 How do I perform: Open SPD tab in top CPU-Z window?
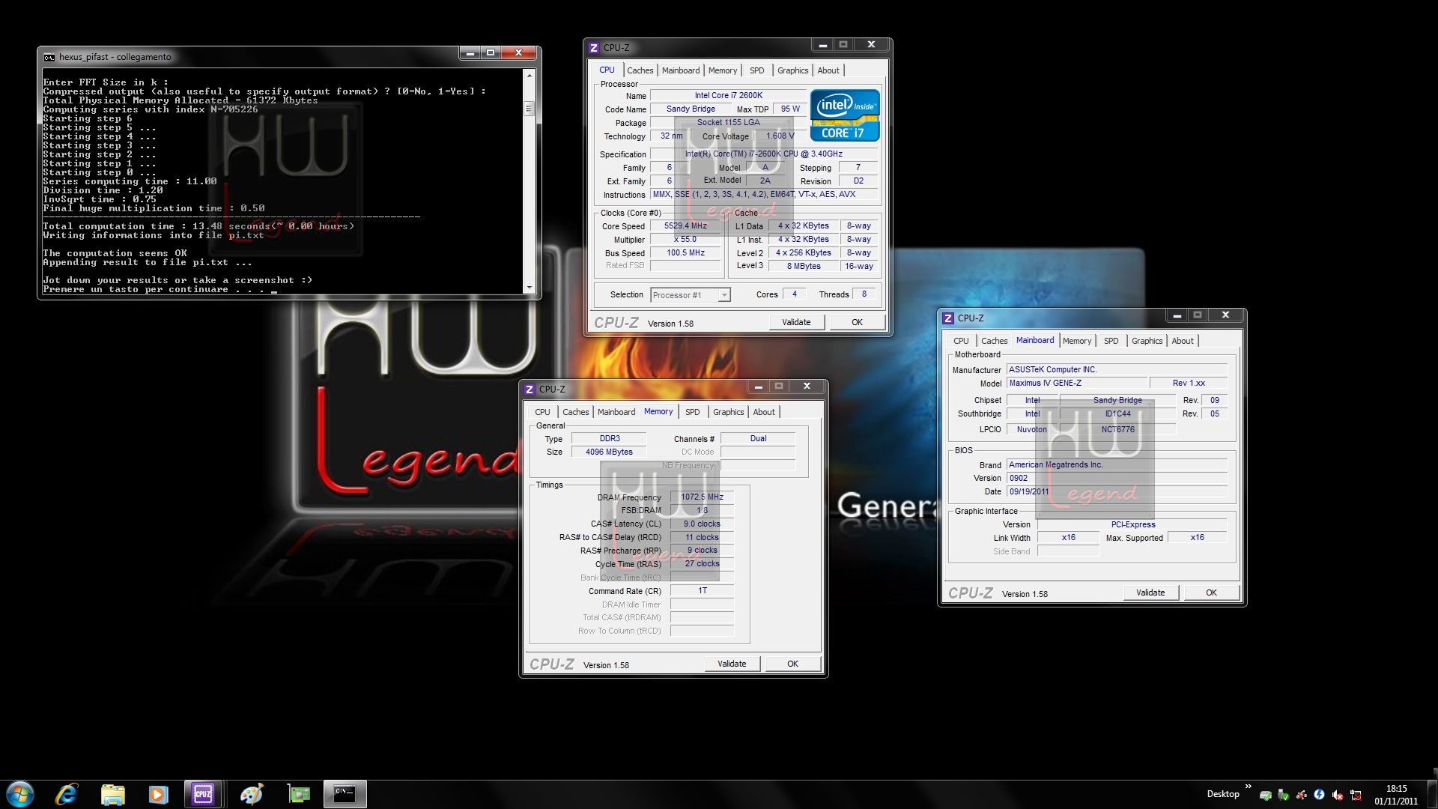pyautogui.click(x=757, y=70)
